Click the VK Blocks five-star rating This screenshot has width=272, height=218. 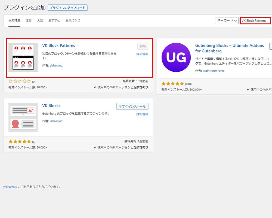[20, 141]
